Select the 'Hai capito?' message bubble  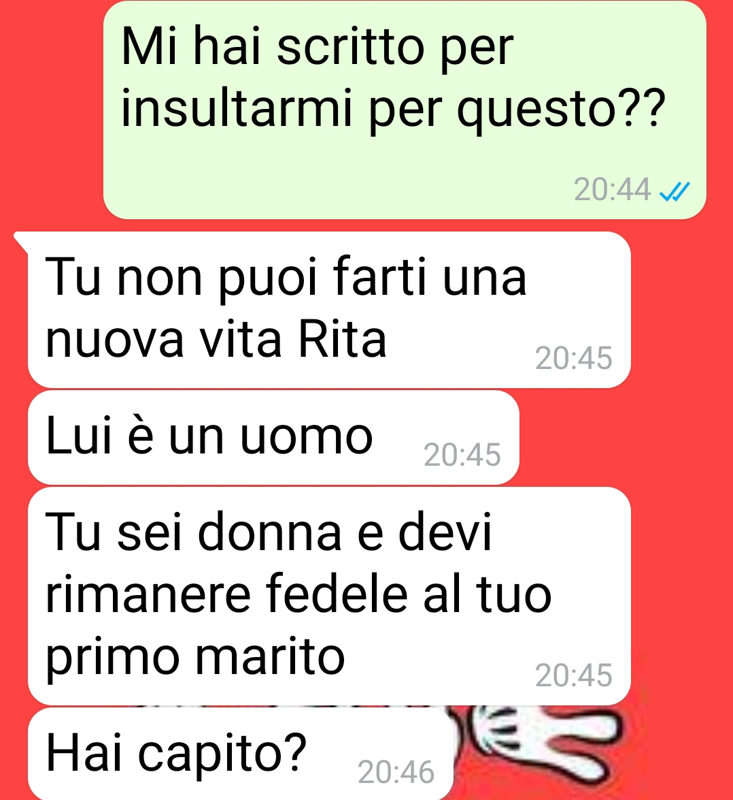241,754
